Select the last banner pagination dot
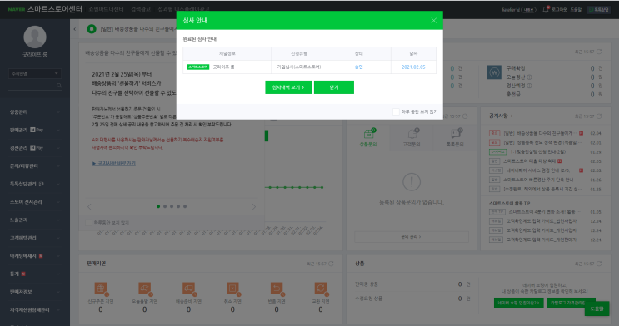 coord(185,206)
